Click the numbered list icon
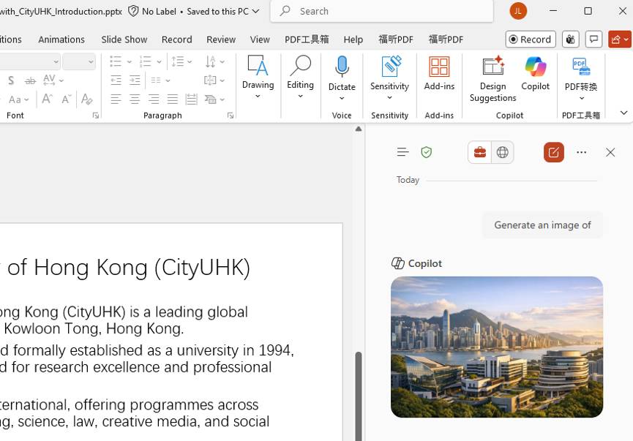This screenshot has height=441, width=633. [x=146, y=61]
